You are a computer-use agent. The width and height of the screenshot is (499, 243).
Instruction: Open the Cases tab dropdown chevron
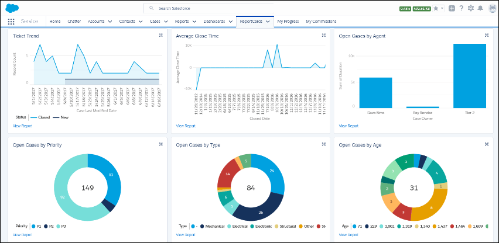(166, 22)
